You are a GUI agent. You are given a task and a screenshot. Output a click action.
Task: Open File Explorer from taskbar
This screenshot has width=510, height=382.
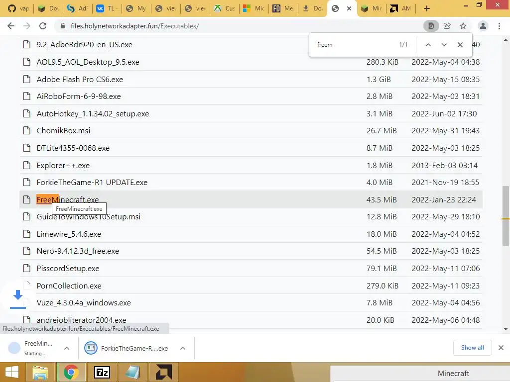[x=40, y=372]
